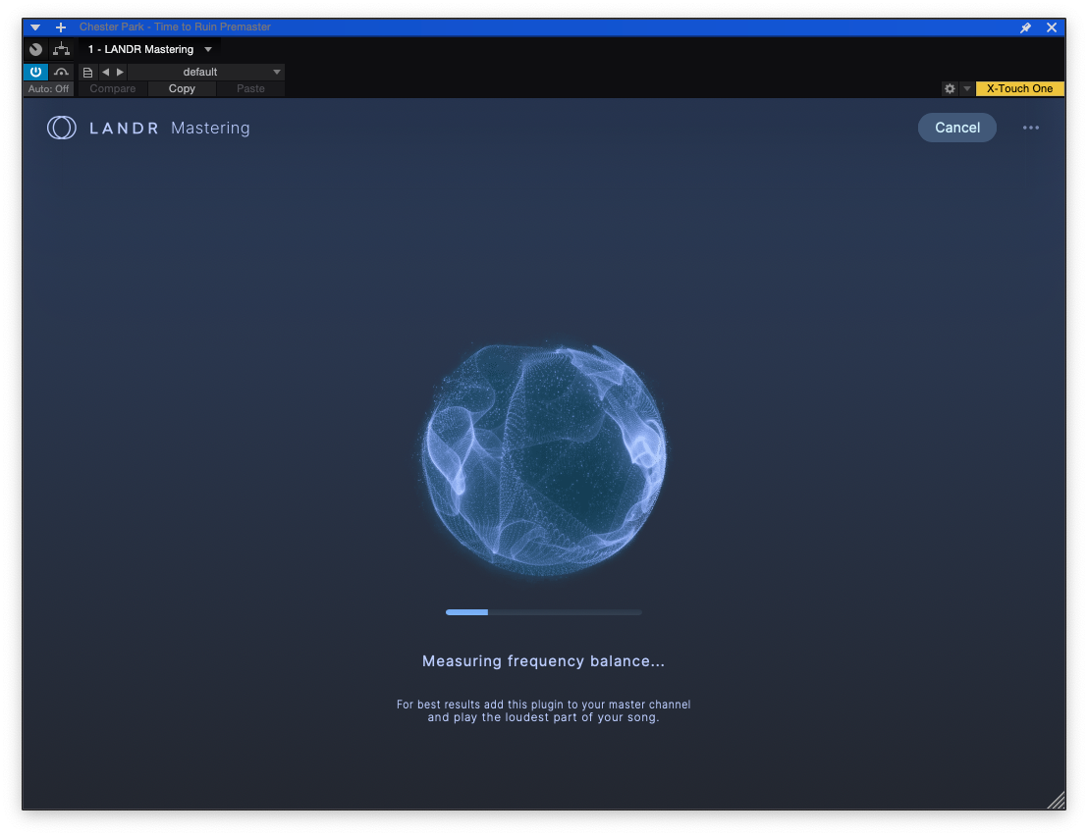Open the gear settings icon
The image size is (1088, 836).
[950, 88]
